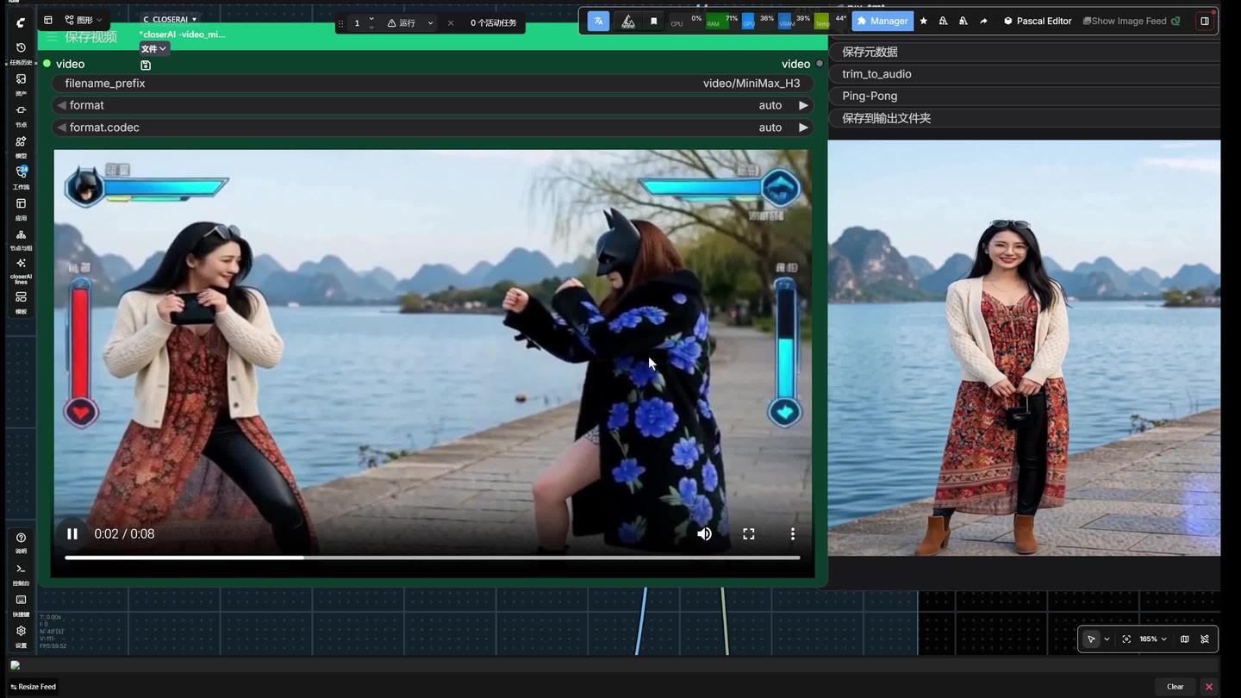
Task: Click the triangle logo icon beside the bookmark
Action: pos(628,21)
